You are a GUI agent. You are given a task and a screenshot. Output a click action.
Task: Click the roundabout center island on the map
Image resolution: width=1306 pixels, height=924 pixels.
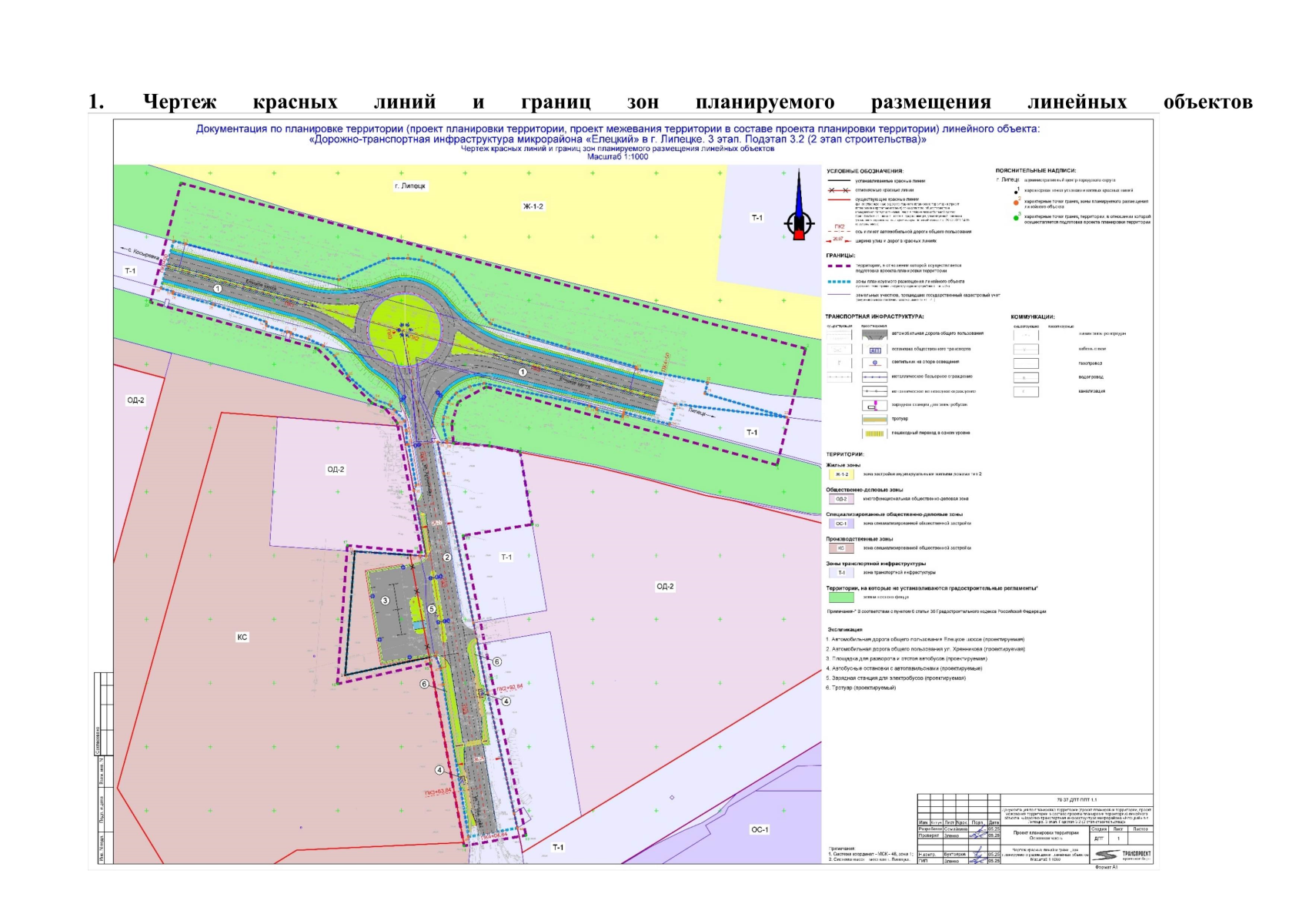pos(405,329)
